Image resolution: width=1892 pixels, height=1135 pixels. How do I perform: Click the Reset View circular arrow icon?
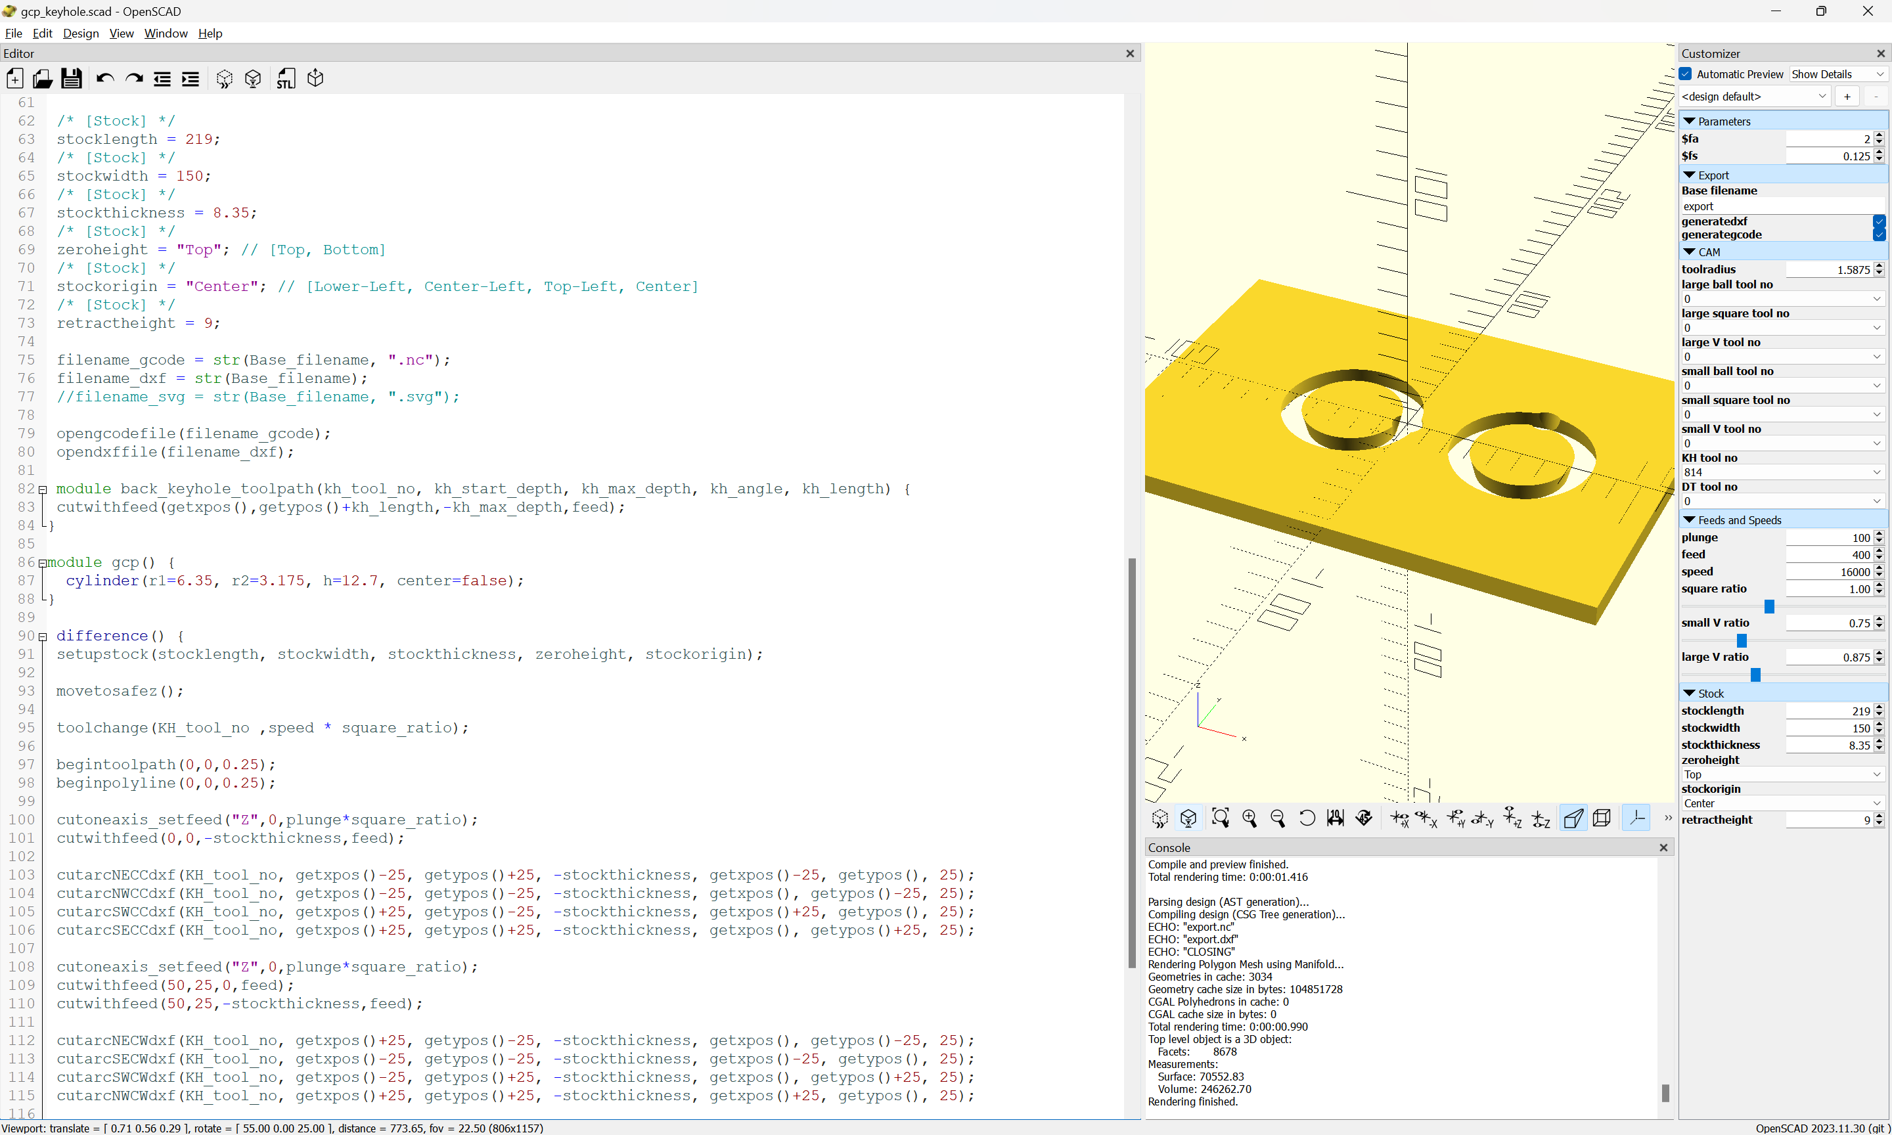click(1307, 818)
